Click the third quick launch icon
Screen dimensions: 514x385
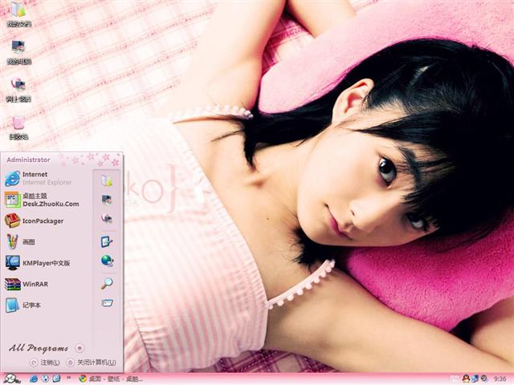click(x=56, y=379)
